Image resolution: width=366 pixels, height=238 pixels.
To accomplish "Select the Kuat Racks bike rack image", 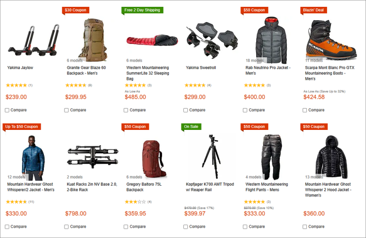I will pyautogui.click(x=93, y=156).
